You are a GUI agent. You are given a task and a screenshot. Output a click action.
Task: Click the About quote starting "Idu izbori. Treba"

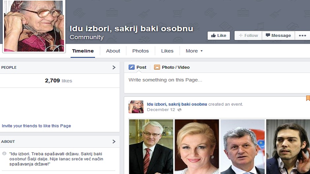tap(56, 159)
